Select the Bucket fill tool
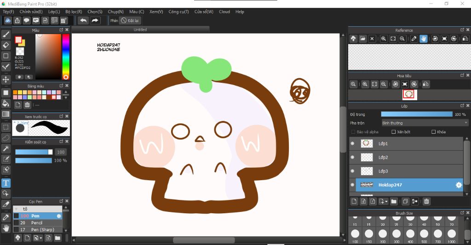Image resolution: width=471 pixels, height=245 pixels. pyautogui.click(x=6, y=103)
